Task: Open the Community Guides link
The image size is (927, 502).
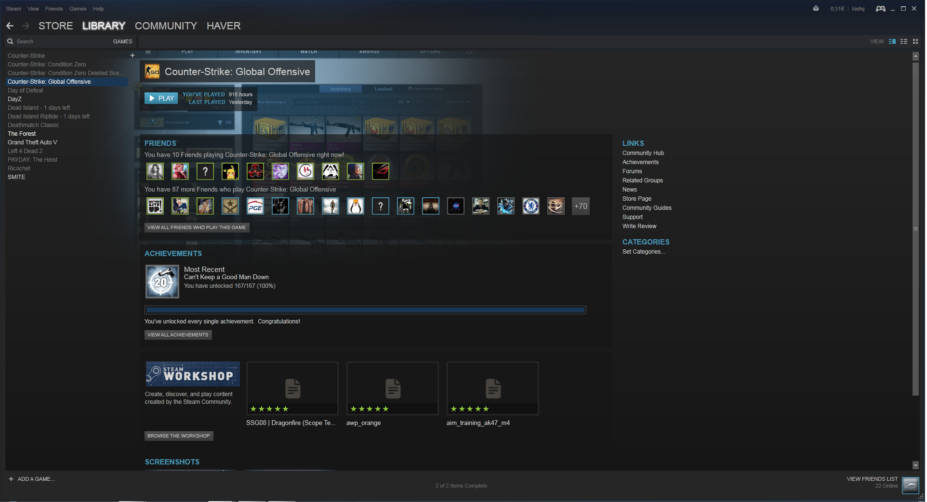Action: (x=647, y=208)
